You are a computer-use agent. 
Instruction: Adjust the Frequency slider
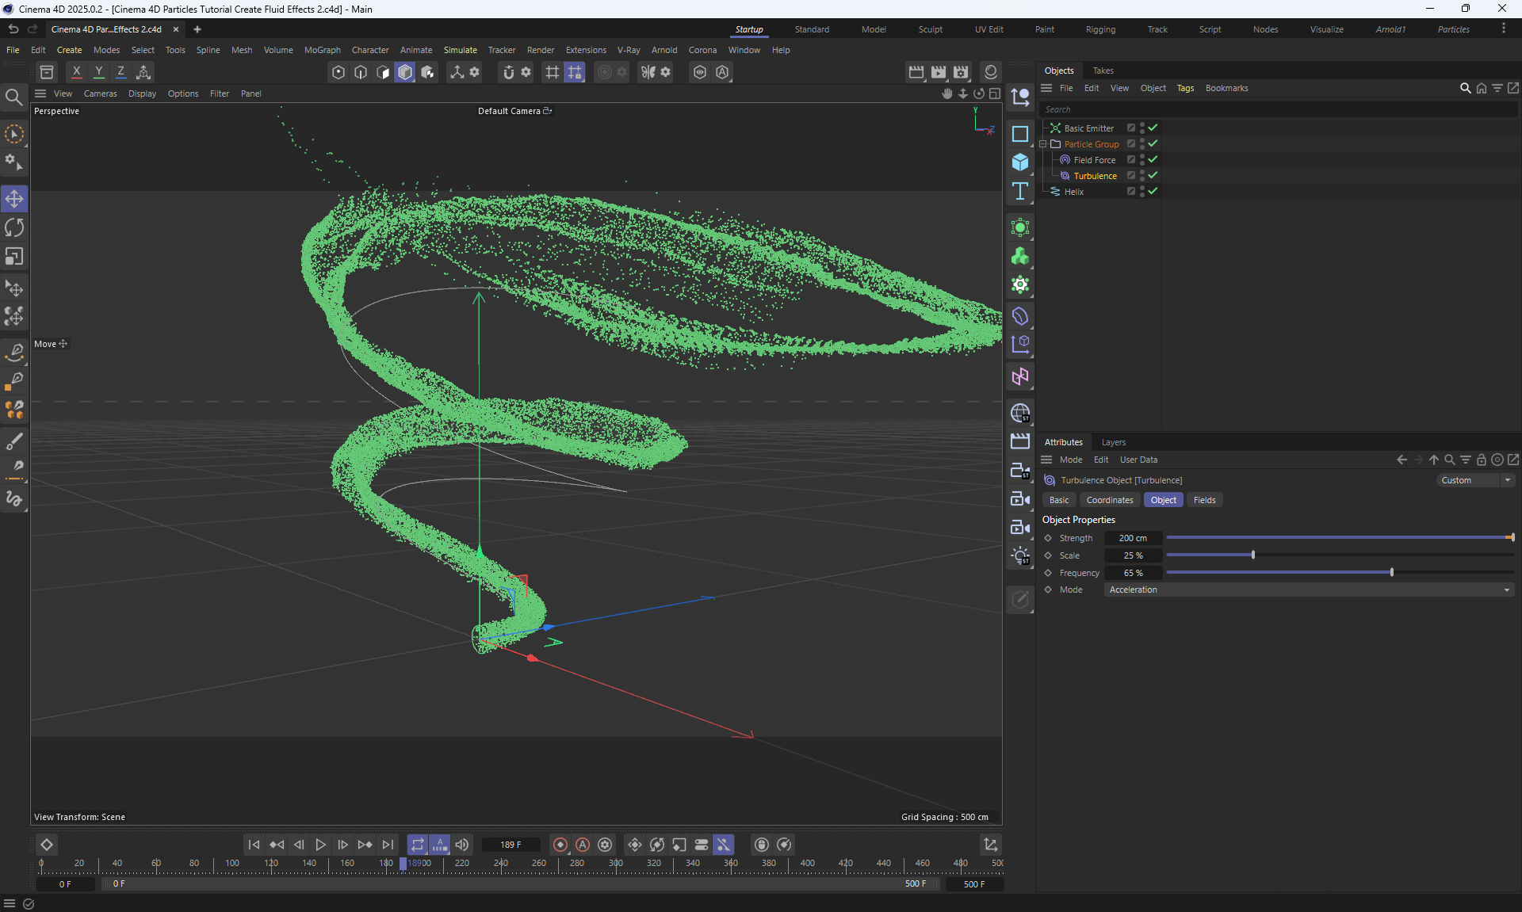(1391, 572)
